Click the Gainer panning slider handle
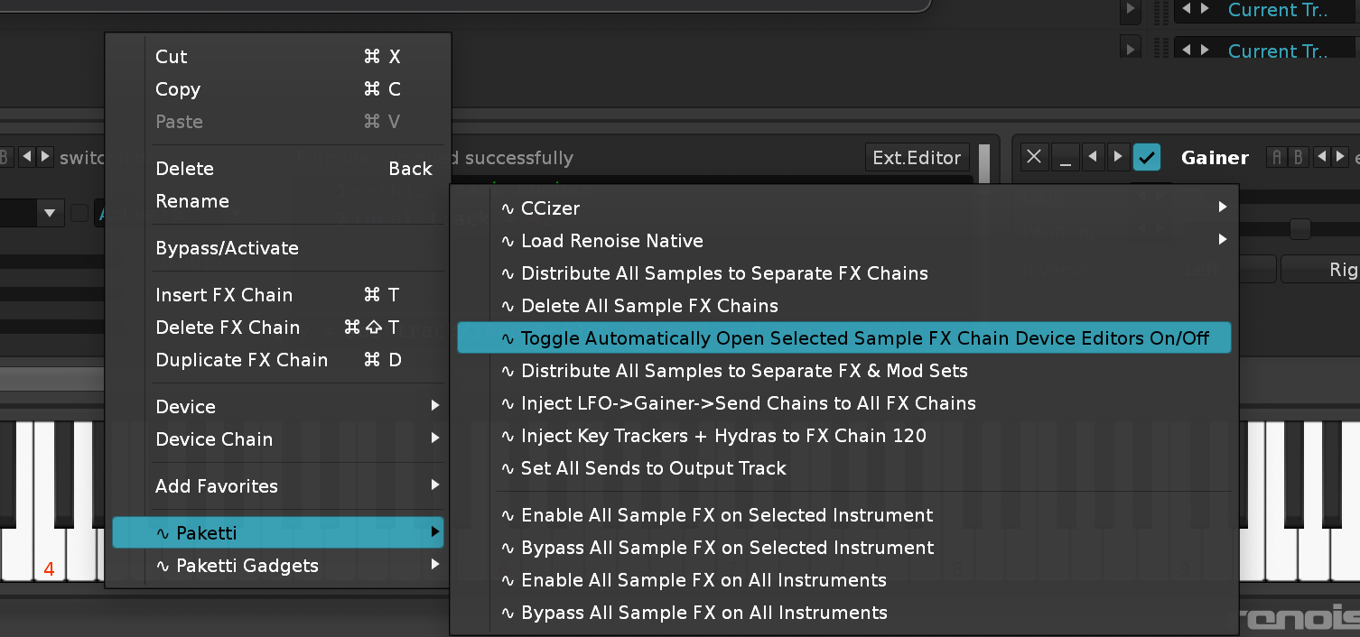Image resolution: width=1360 pixels, height=637 pixels. tap(1299, 229)
